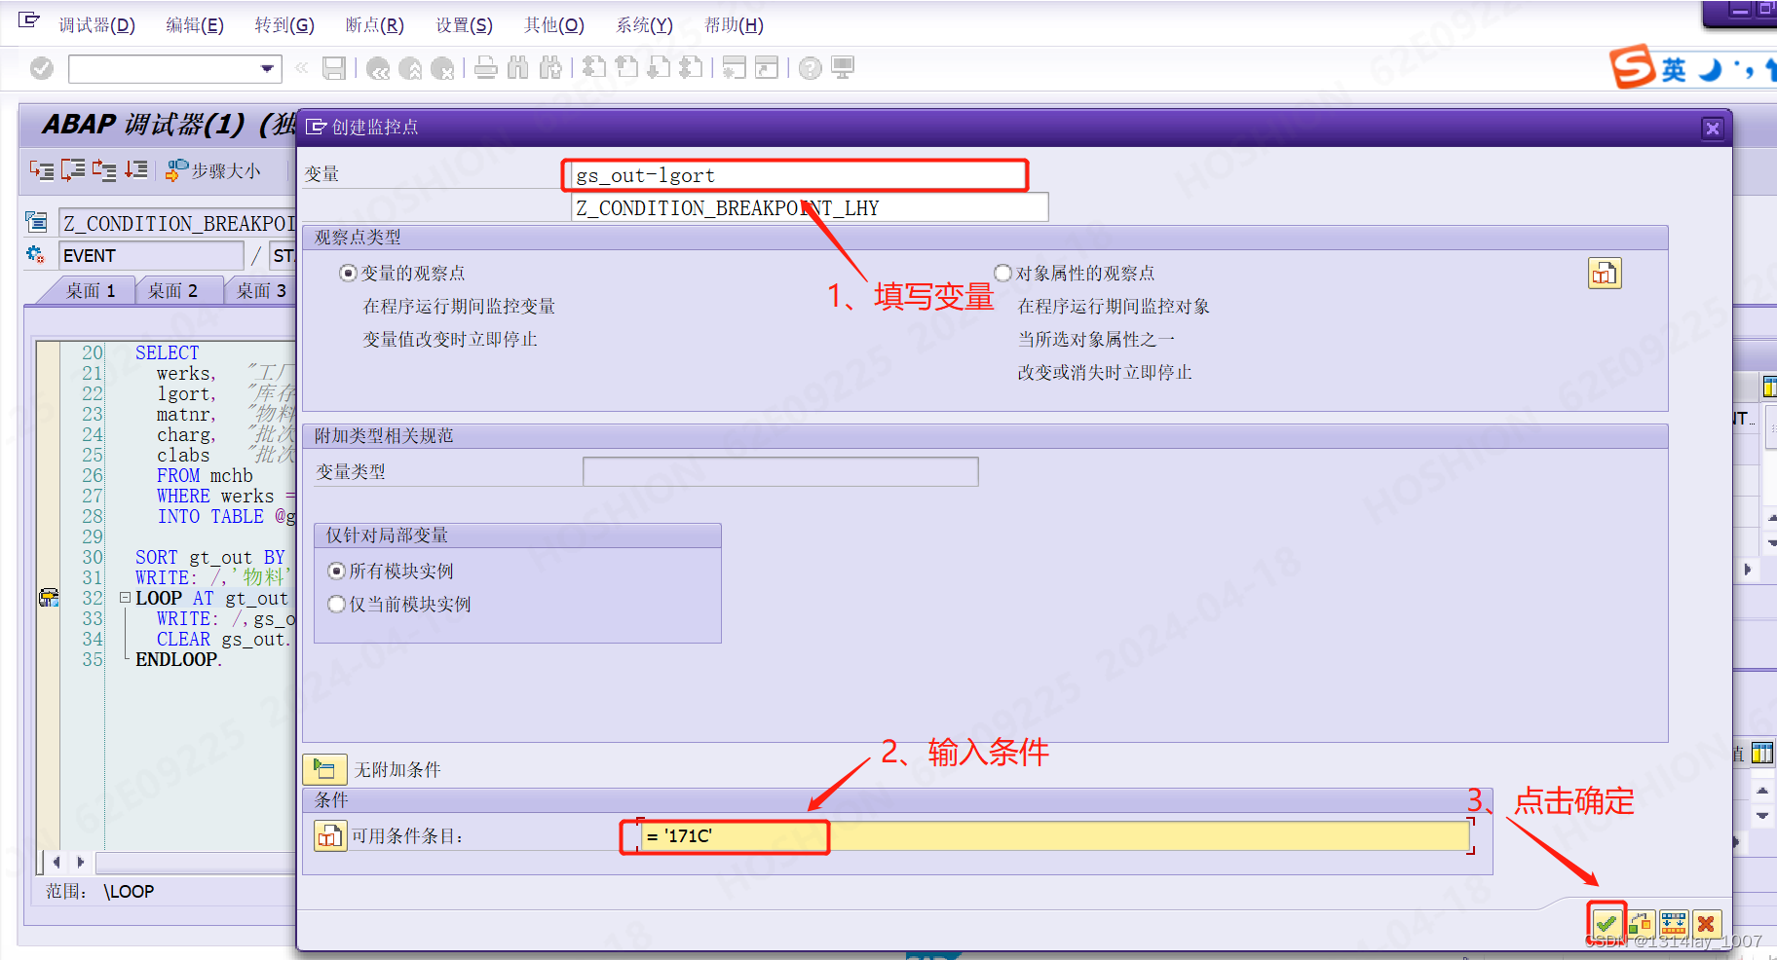This screenshot has height=960, width=1777.
Task: Click the condition field containing = '171C'
Action: [1055, 836]
